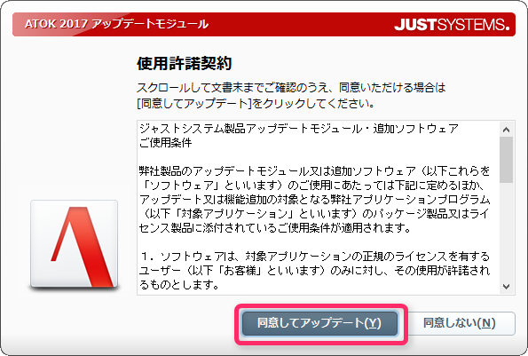Click the license scrollbar down arrow
This screenshot has height=356, width=528.
506,287
